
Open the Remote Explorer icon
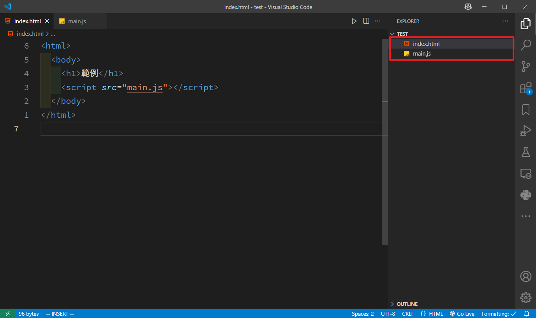point(525,173)
